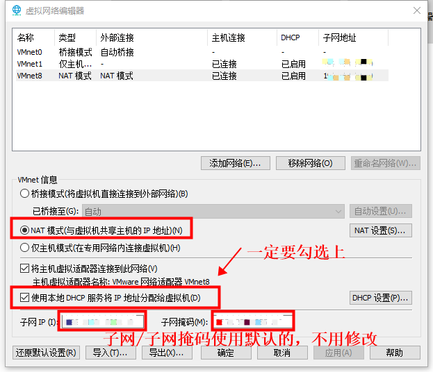This screenshot has height=372, width=433.
Task: Select the NAT 模式 radio button
Action: pos(24,230)
